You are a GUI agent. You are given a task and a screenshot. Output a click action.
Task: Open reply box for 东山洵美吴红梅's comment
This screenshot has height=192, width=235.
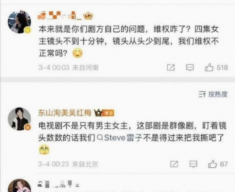click(x=193, y=164)
